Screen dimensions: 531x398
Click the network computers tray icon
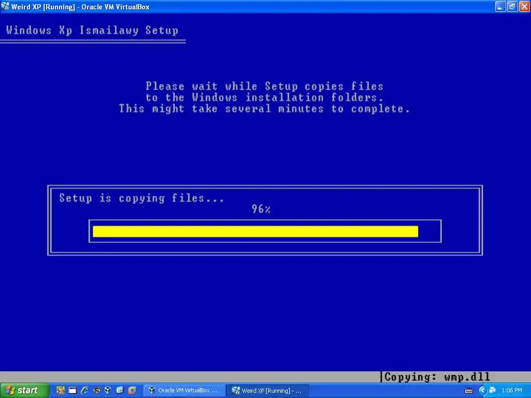click(493, 391)
